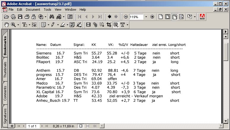Click the Last Page arrow in status bar

pyautogui.click(x=47, y=126)
